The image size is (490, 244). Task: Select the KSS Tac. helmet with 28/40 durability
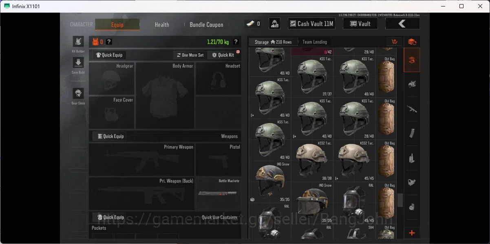354,119
